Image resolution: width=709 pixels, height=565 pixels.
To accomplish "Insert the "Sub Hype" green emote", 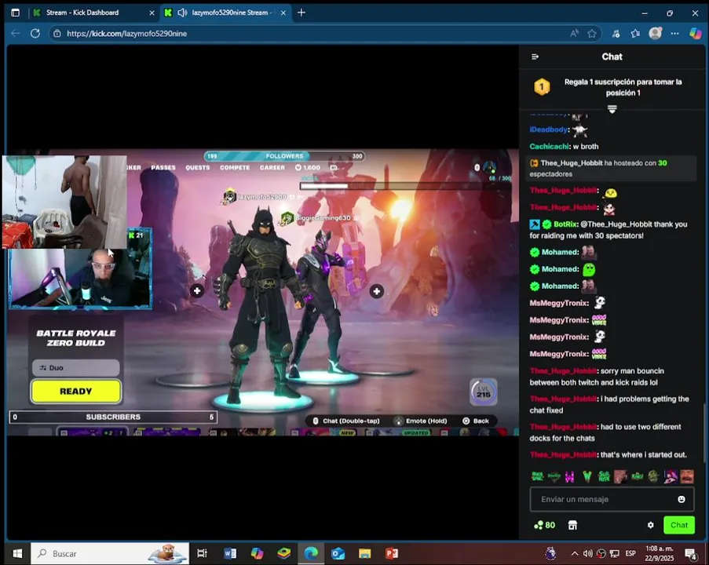I will coord(604,476).
